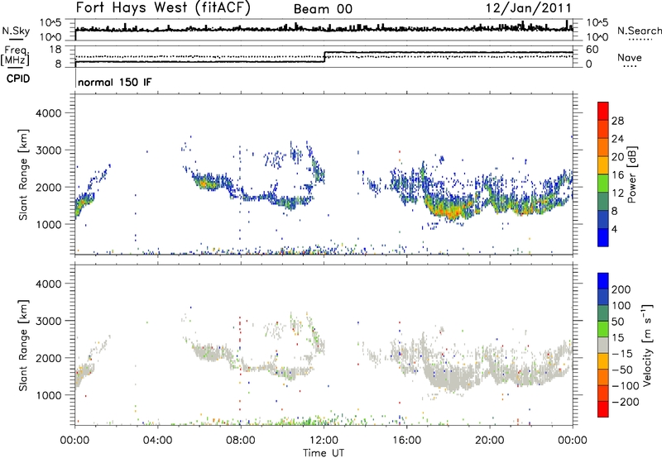This screenshot has height=458, width=662.
Task: Select the "normal 150 IF" CPID text
Action: [114, 82]
